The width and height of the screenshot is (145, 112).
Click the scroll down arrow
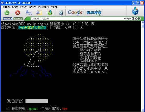coord(143,110)
